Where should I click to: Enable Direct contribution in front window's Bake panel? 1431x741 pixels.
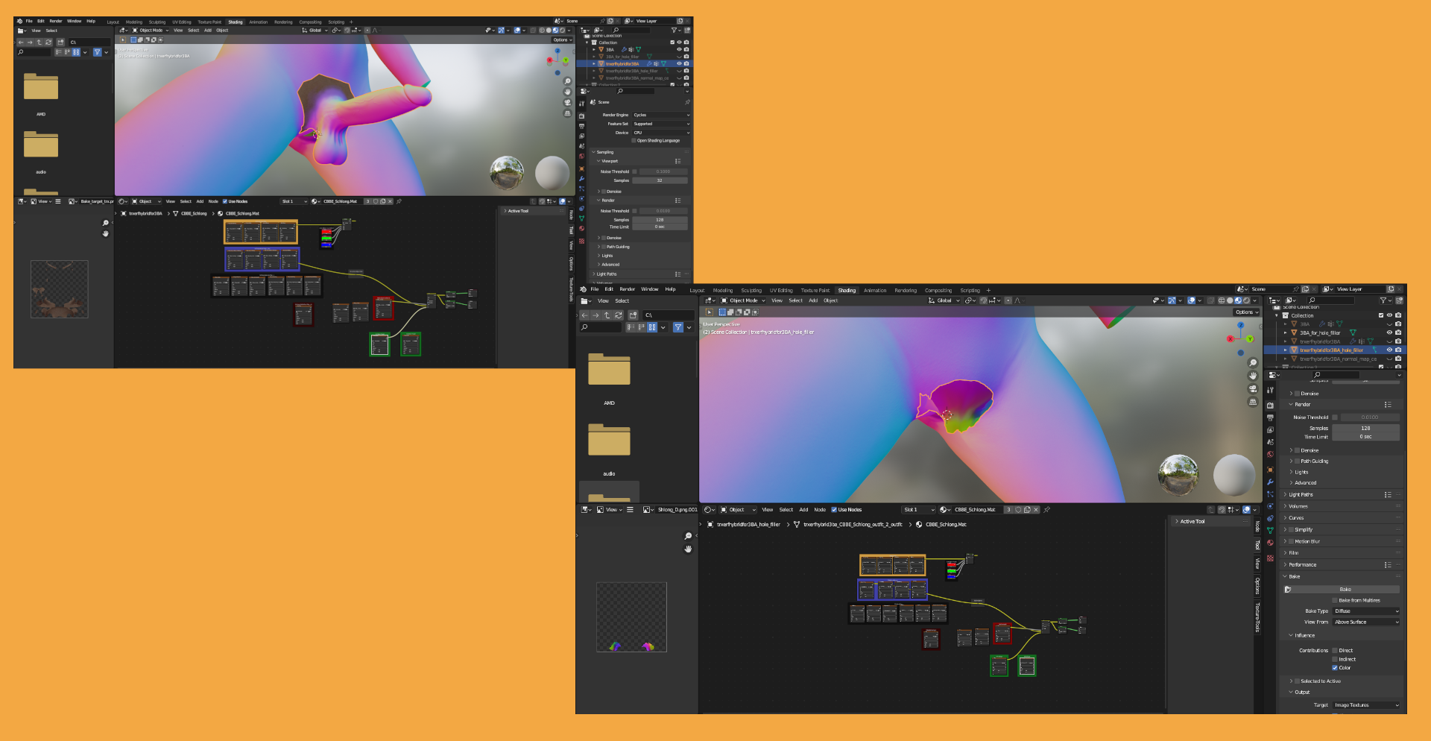click(x=1335, y=651)
